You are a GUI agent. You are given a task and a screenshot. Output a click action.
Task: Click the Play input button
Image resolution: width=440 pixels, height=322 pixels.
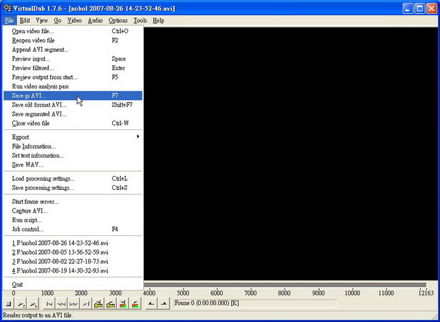[x=21, y=303]
